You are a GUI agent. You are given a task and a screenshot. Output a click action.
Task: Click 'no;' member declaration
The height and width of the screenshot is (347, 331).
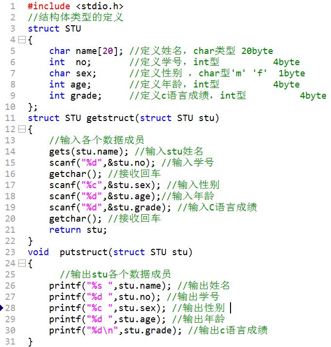(x=83, y=62)
